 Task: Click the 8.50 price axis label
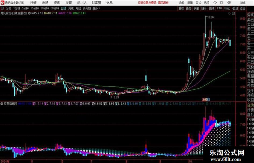[x=243, y=19]
